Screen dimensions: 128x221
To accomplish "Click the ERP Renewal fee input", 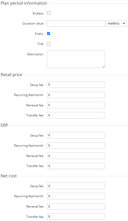I will coord(76,156).
